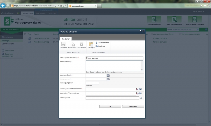
Task: Open the Verträge library link
Action: pyautogui.click(x=5, y=41)
